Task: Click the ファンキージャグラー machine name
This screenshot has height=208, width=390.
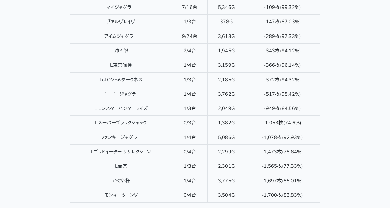Action: tap(121, 137)
